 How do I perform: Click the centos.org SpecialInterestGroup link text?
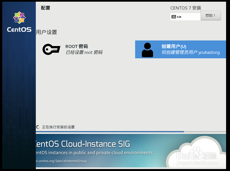tap(61, 161)
